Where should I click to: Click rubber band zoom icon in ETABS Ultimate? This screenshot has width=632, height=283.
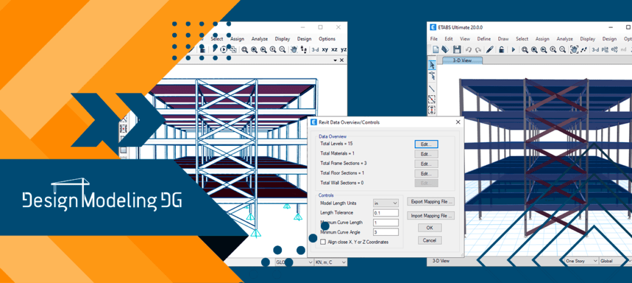(x=525, y=49)
